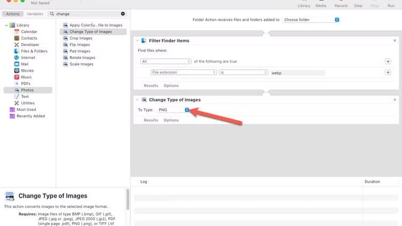Viewport: 402px width, 226px height.
Task: Open the Most Used folder icon
Action: click(12, 109)
